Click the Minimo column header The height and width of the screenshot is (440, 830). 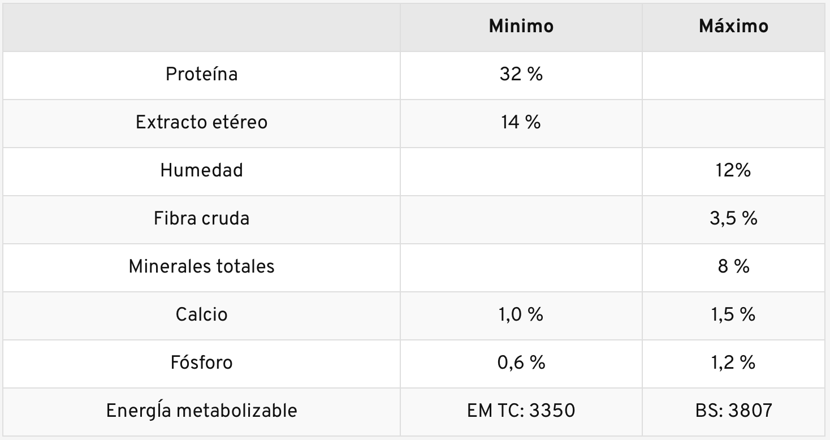[x=521, y=27]
